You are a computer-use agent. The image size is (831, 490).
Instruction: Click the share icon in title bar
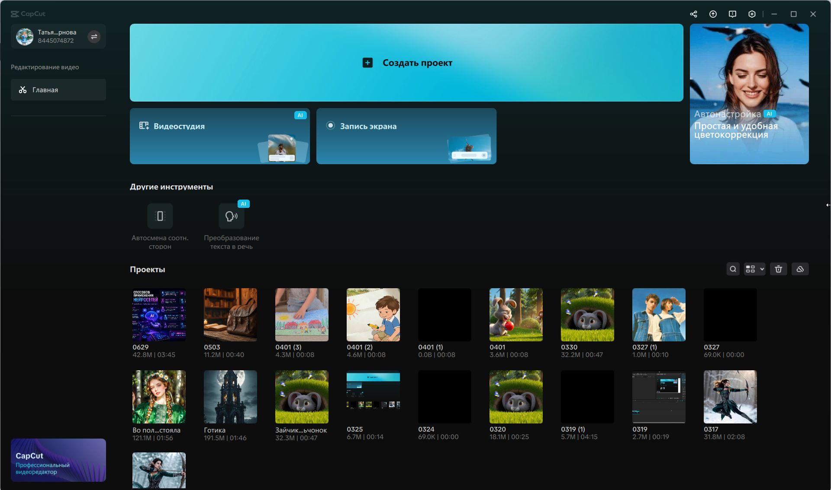coord(693,14)
